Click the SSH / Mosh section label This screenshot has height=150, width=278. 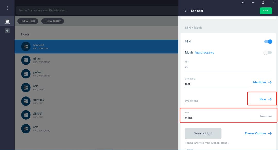coord(193,28)
